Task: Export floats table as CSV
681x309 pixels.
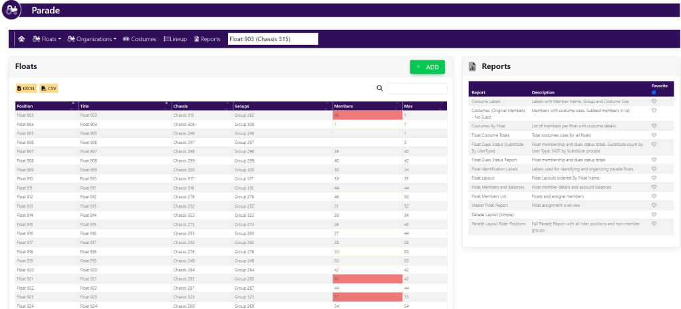Action: [49, 88]
